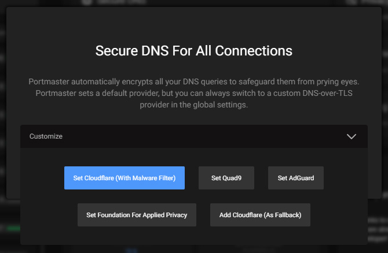Click the blurred app area below the dialog
The height and width of the screenshot is (253, 388).
[x=194, y=250]
